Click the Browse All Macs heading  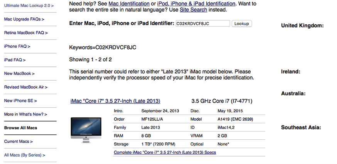(x=20, y=128)
